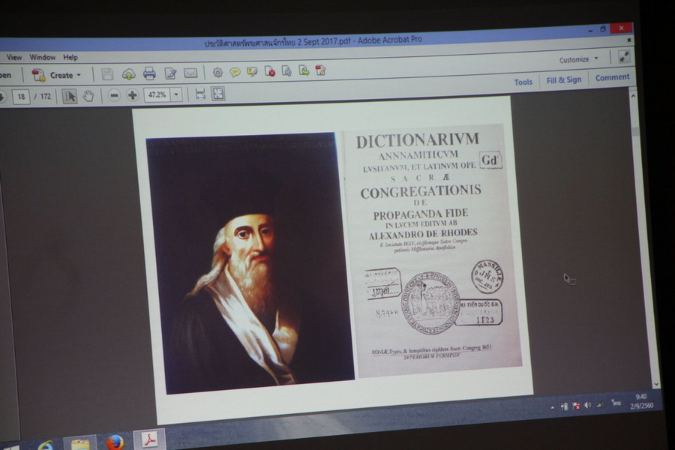Select the Highlight text tool icon
The height and width of the screenshot is (450, 675).
pyautogui.click(x=252, y=71)
